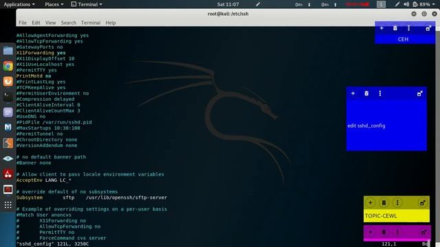Click the '#Banner none' line
The height and width of the screenshot is (247, 440).
pyautogui.click(x=34, y=163)
